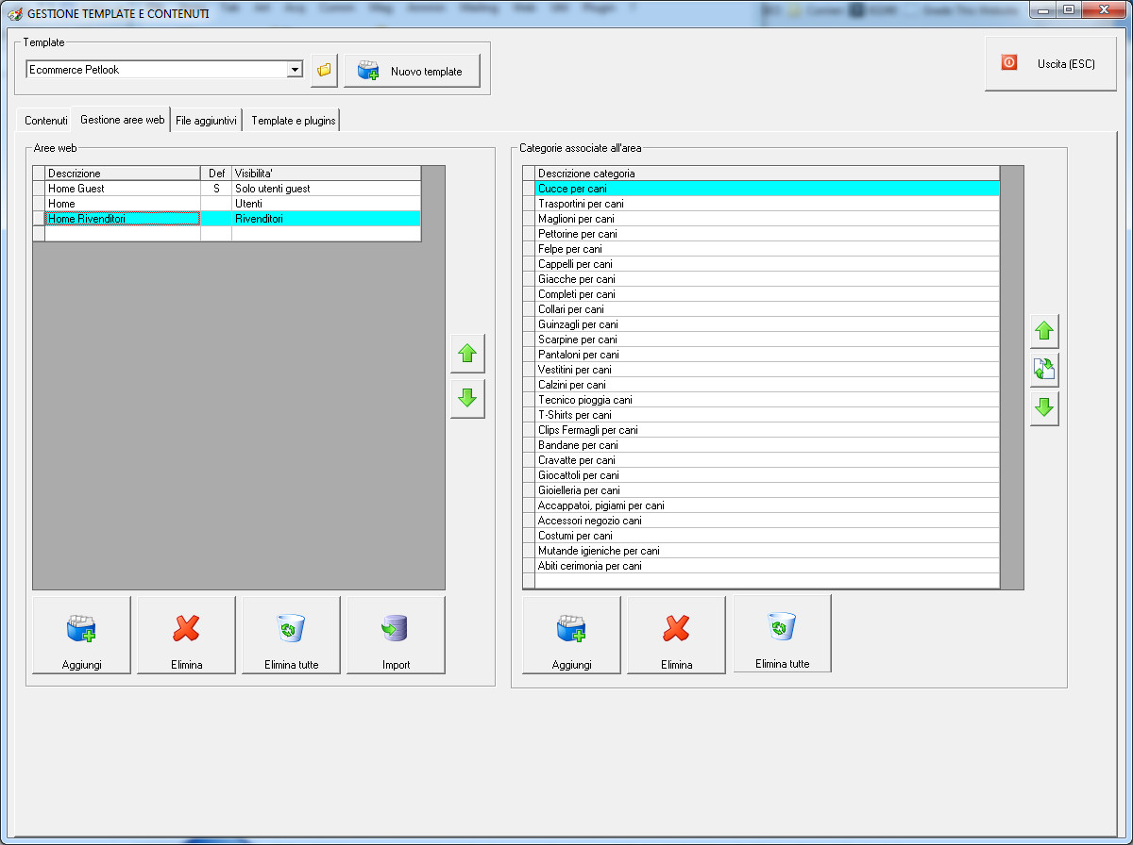Select Pettorine per cani category
The height and width of the screenshot is (845, 1133).
[x=767, y=234]
